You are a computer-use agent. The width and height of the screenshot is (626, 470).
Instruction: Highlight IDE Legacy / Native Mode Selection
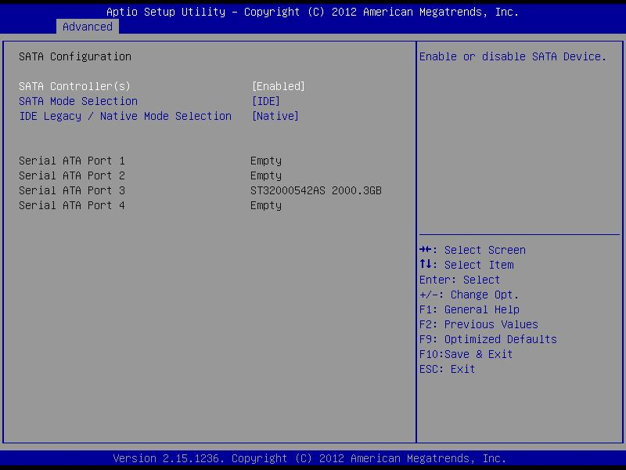(x=125, y=116)
